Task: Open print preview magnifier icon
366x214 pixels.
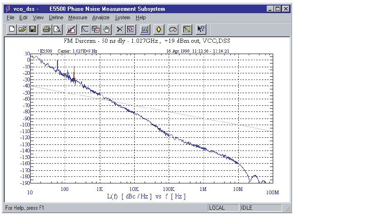Action: 57,29
